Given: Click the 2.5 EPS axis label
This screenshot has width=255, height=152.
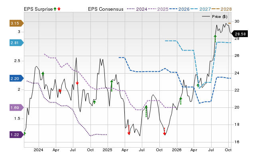Looking at the screenshot, I should [x=17, y=61].
